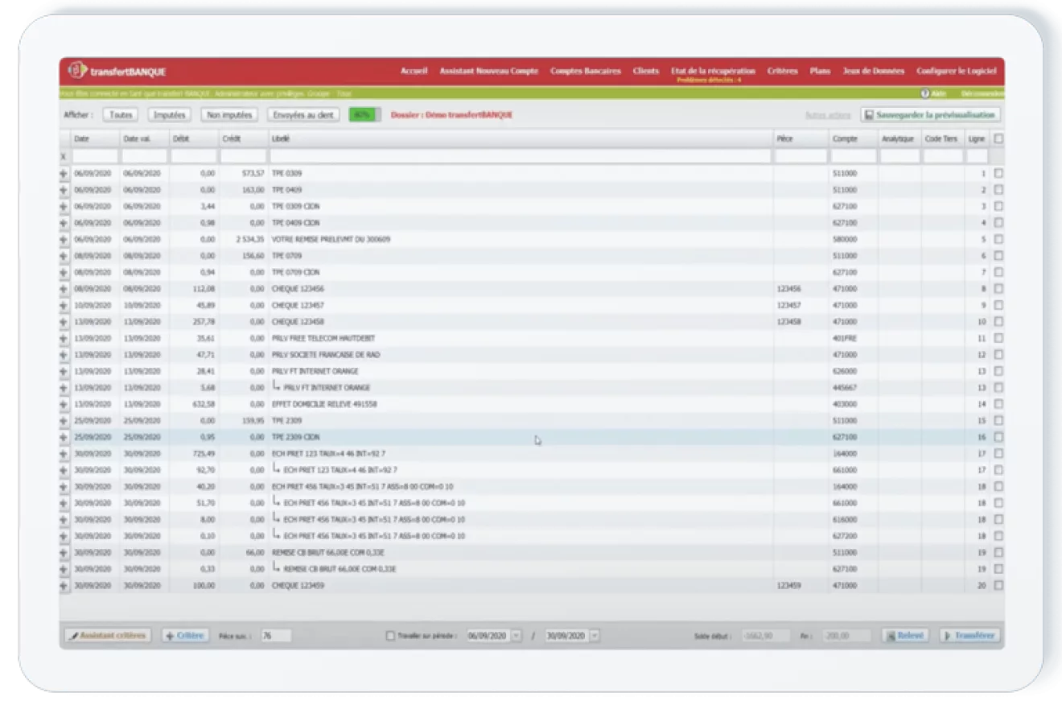Check the box for line 5

[998, 239]
